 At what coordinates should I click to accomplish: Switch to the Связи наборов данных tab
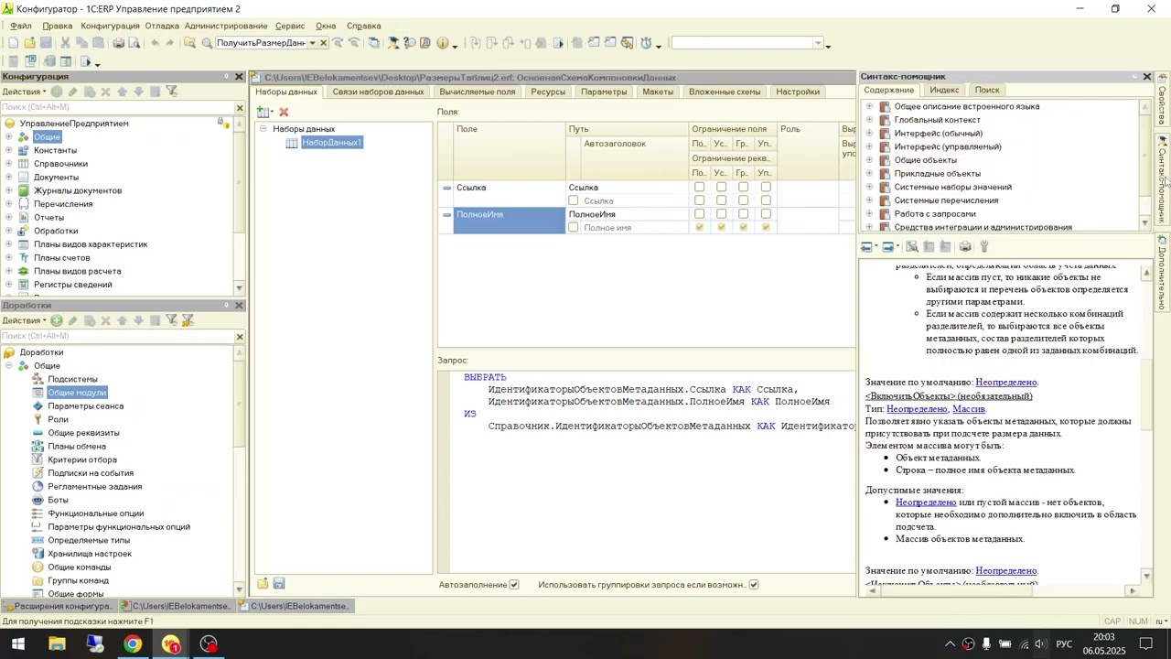tap(378, 92)
